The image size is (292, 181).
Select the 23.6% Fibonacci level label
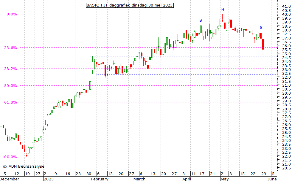10,48
